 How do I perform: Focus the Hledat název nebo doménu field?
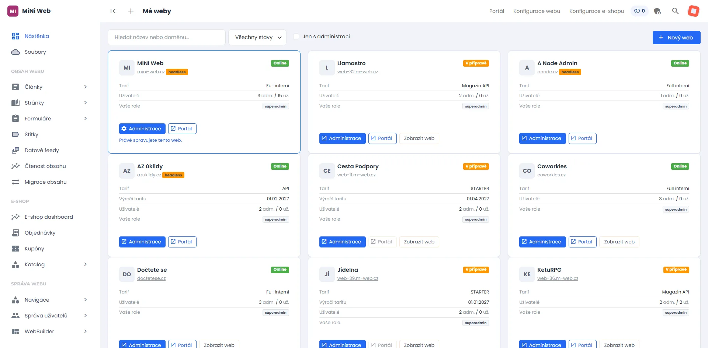167,37
